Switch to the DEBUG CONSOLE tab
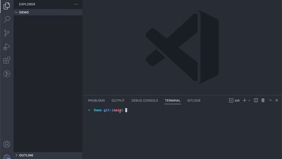282x159 pixels. pos(145,101)
